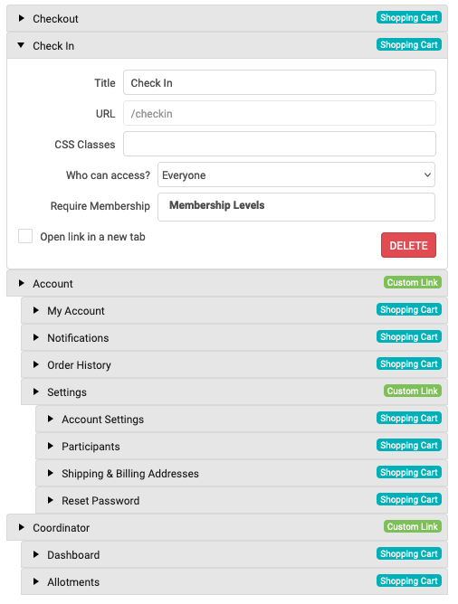Select the Account row title
Screen dimensions: 458x604
(52, 284)
